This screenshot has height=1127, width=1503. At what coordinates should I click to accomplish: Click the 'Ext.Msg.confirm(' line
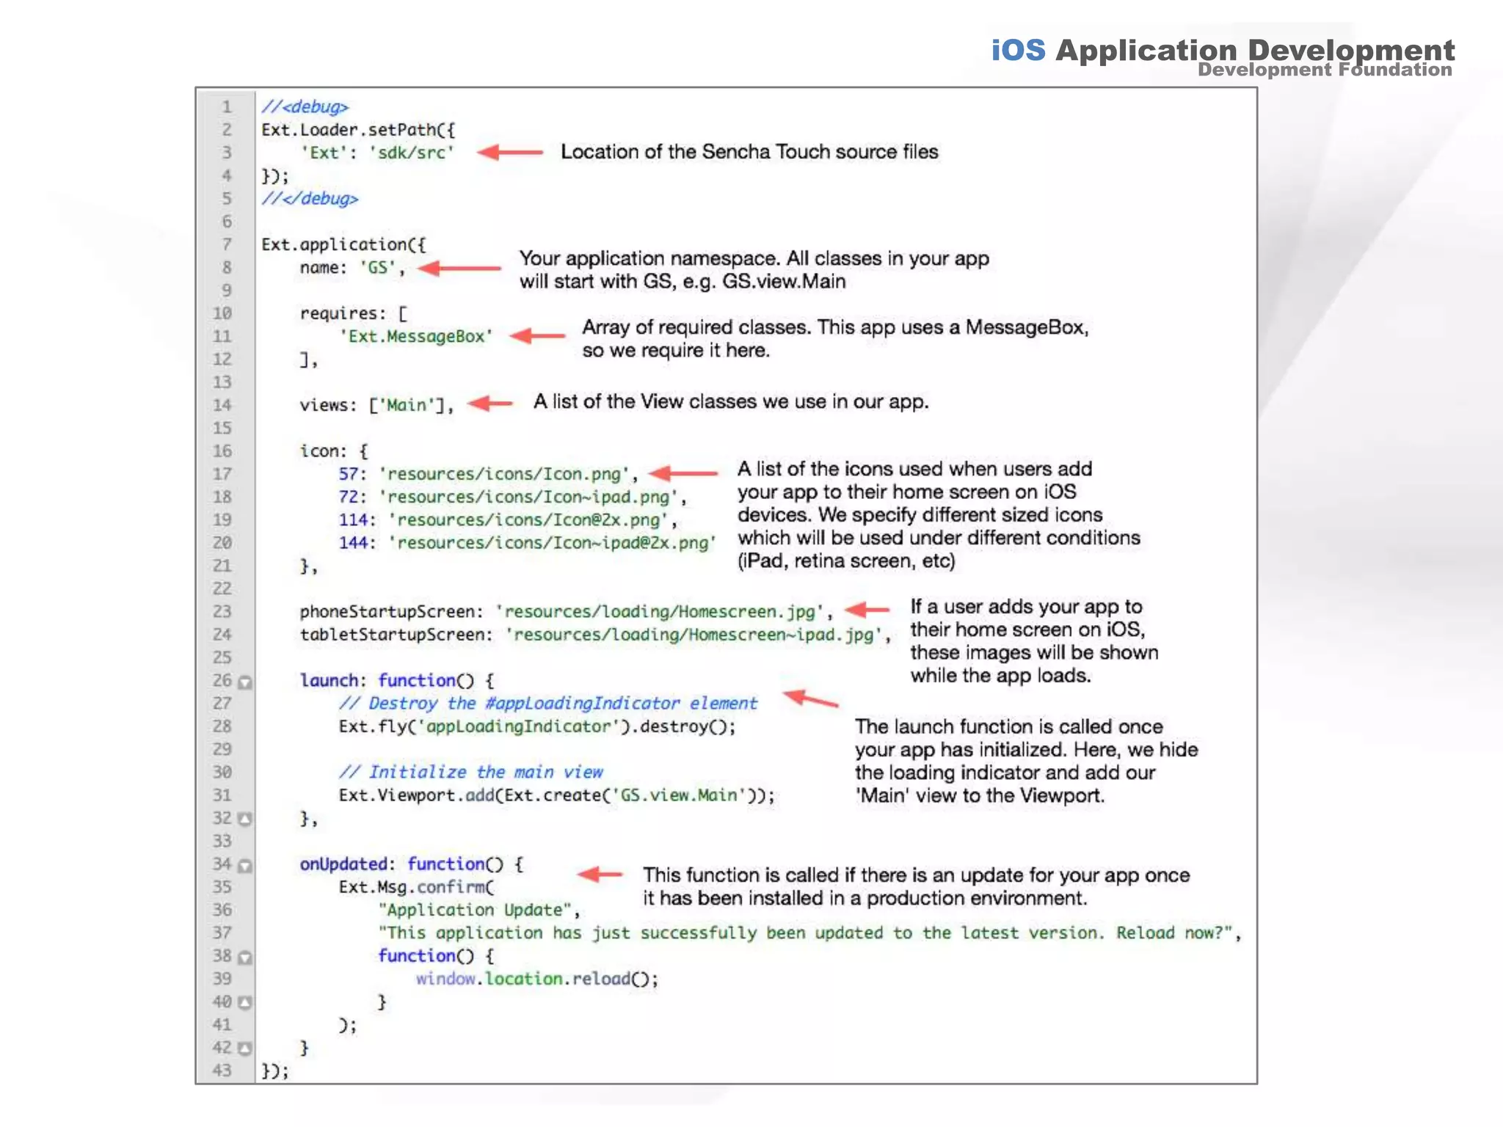(x=416, y=887)
